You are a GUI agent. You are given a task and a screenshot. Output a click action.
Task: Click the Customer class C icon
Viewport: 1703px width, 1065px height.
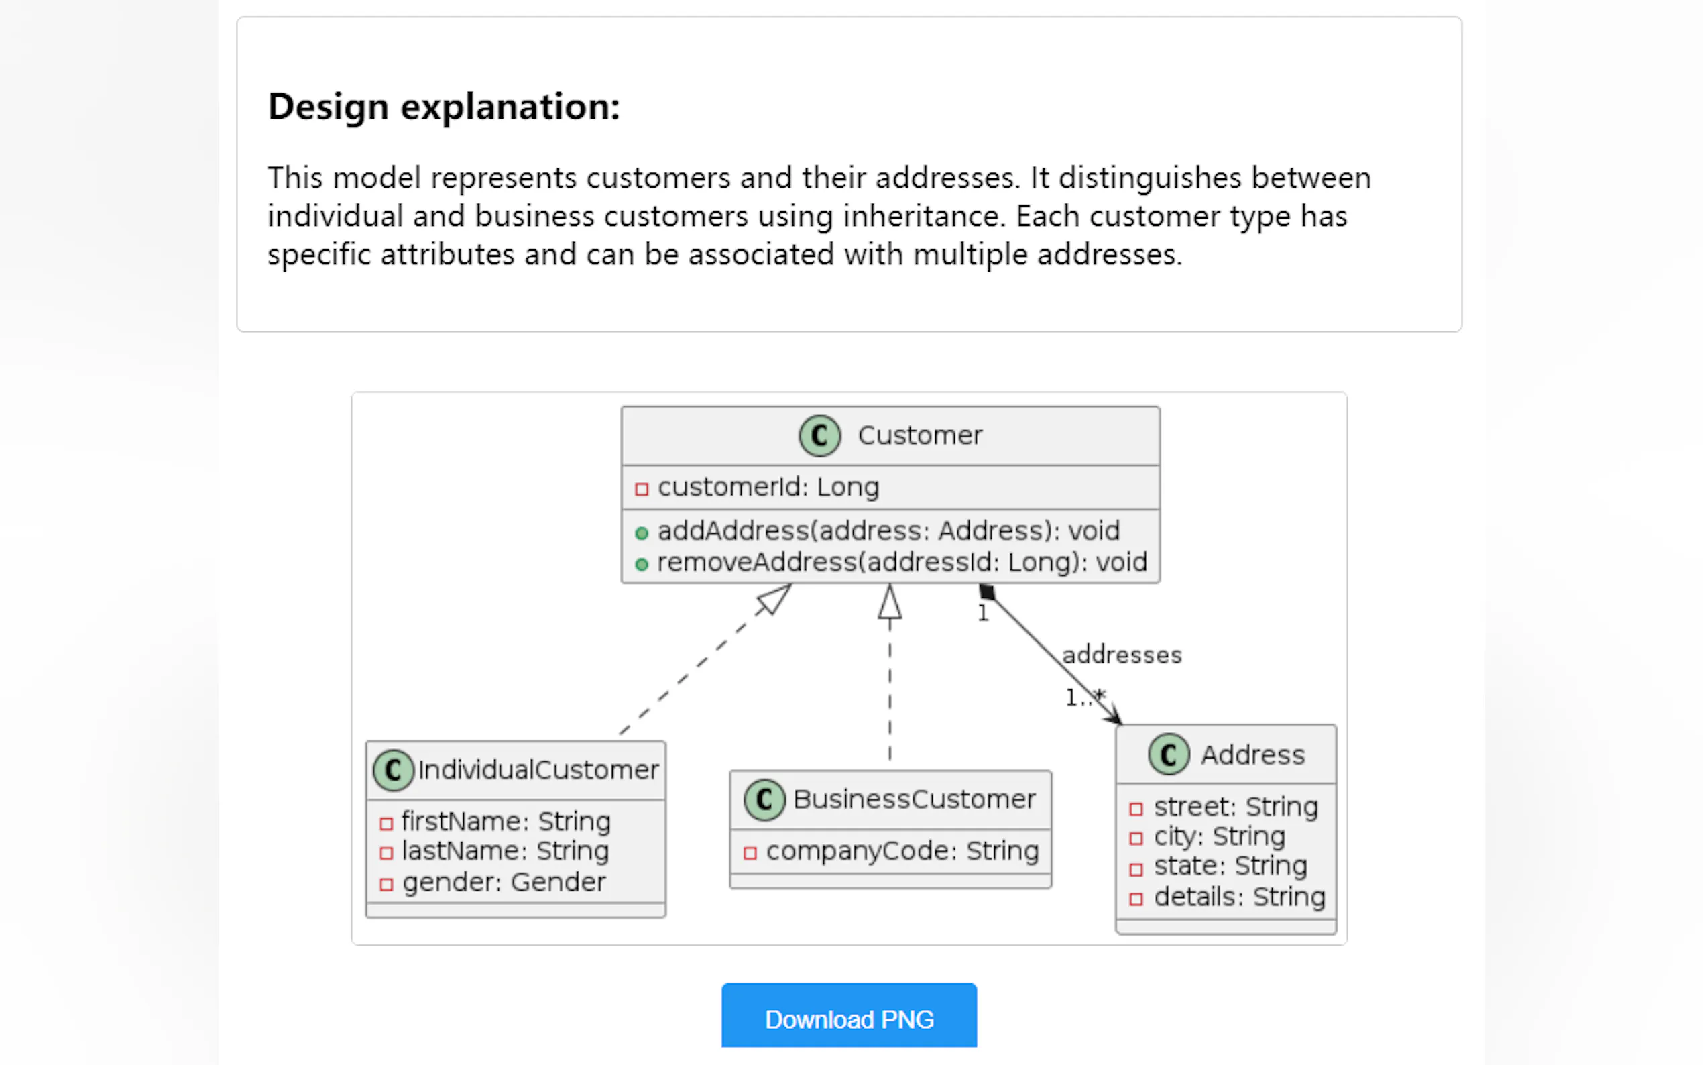tap(819, 436)
